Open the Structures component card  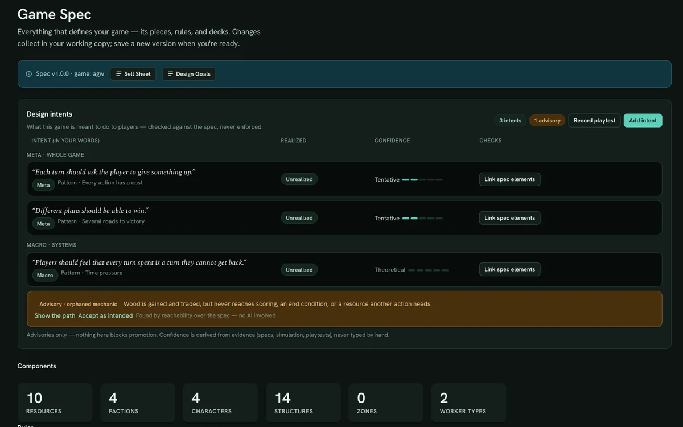(303, 403)
